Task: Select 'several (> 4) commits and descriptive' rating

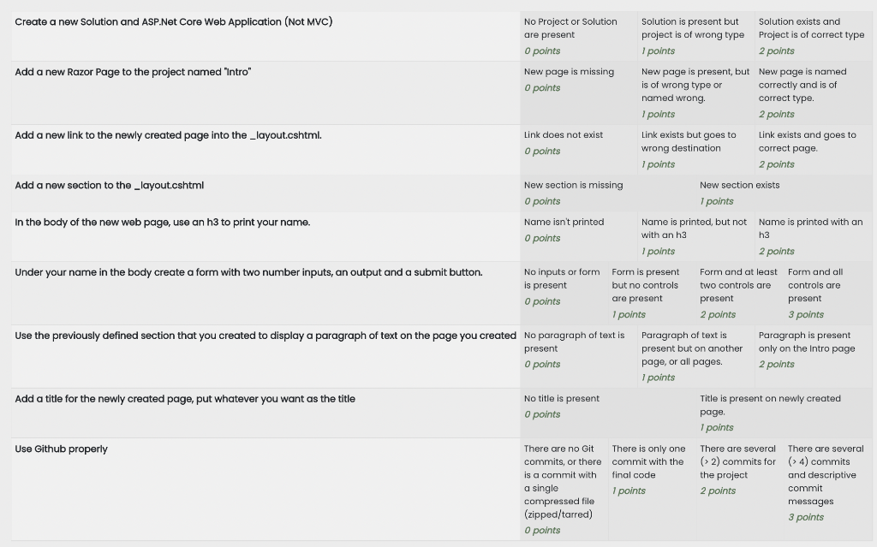Action: coord(828,490)
